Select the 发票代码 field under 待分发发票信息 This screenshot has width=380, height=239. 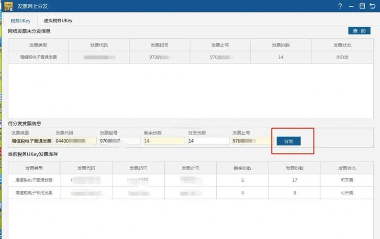click(76, 141)
